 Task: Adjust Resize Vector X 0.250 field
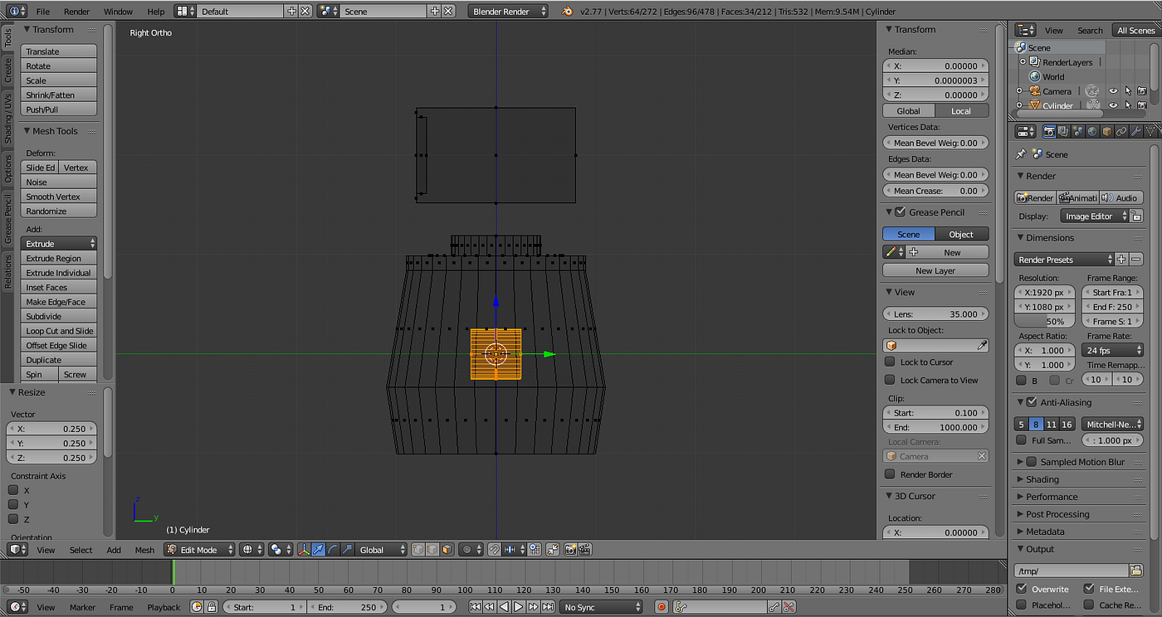pyautogui.click(x=51, y=429)
